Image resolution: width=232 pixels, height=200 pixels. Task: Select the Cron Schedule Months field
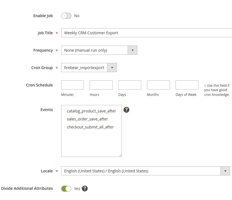(158, 85)
